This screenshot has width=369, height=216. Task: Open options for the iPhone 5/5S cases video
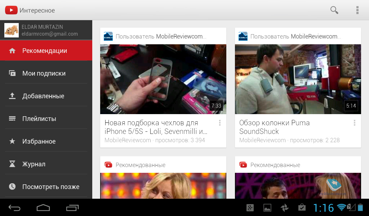coord(219,123)
